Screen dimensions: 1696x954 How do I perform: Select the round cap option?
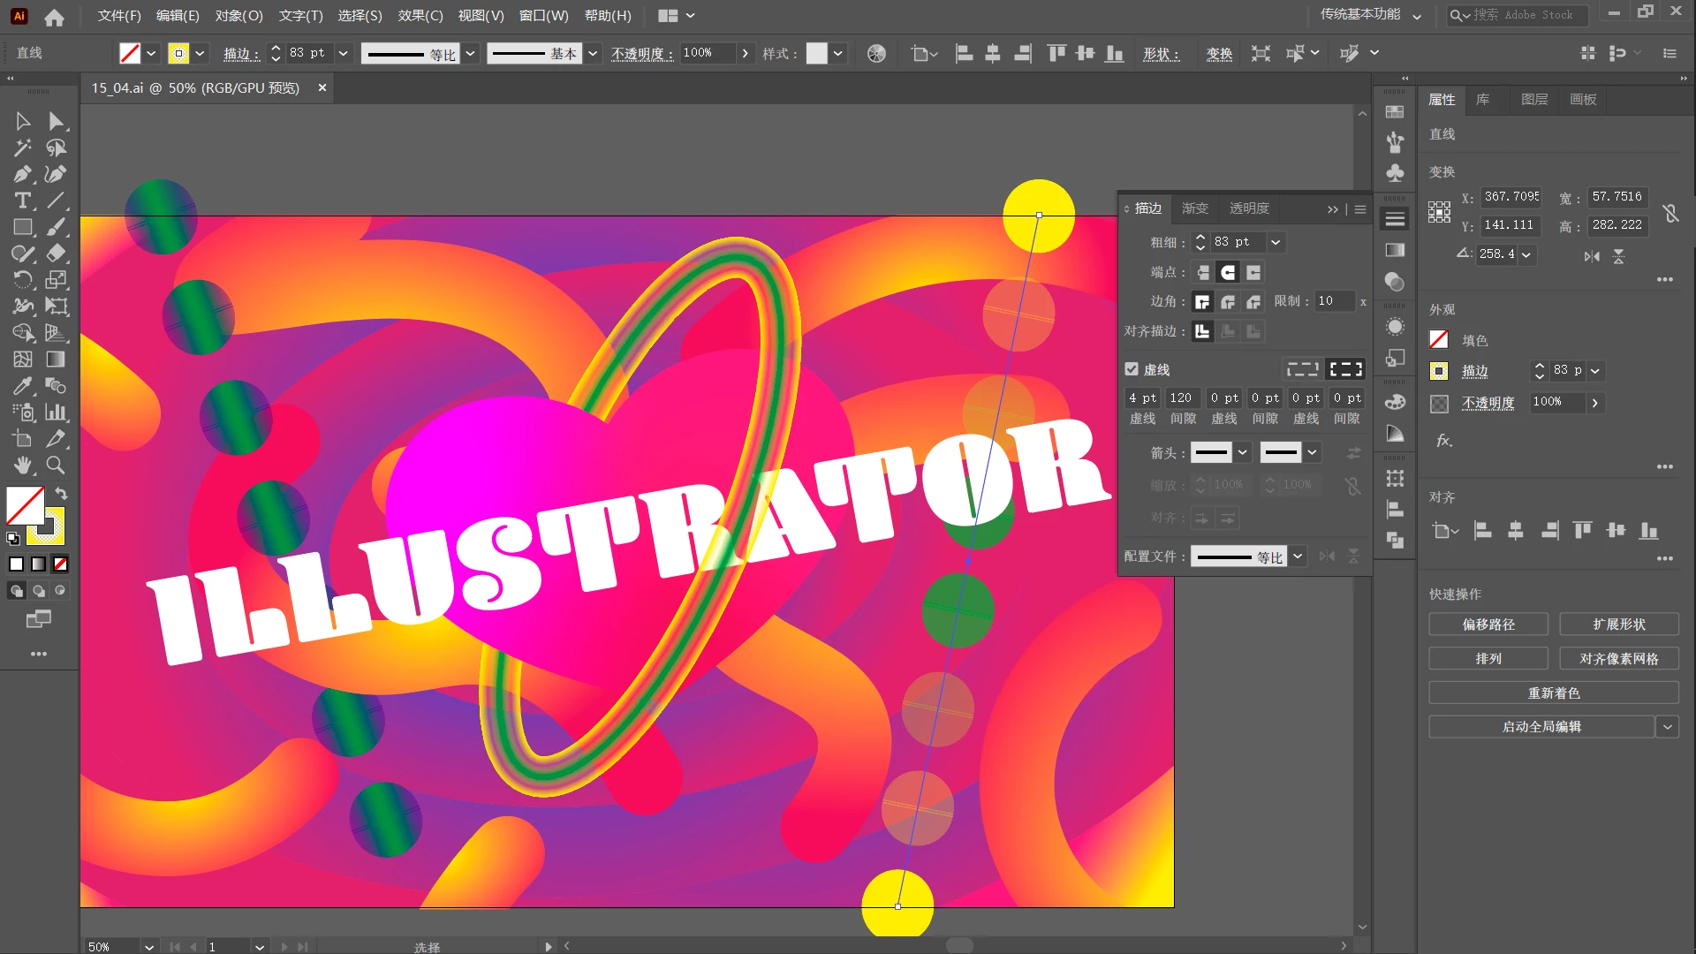tap(1228, 272)
